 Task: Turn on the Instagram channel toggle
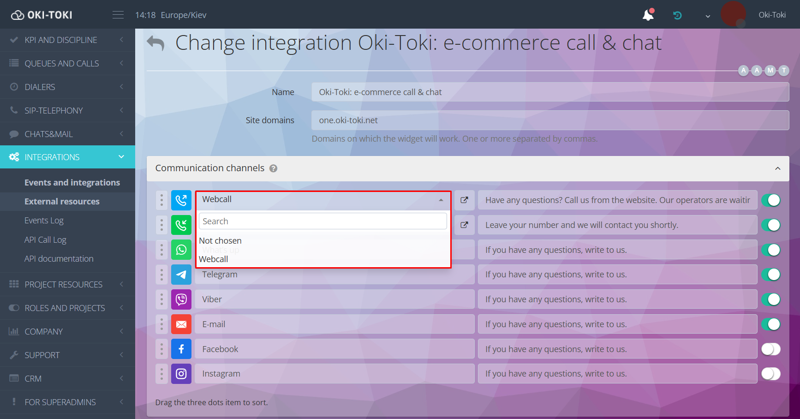pos(770,373)
